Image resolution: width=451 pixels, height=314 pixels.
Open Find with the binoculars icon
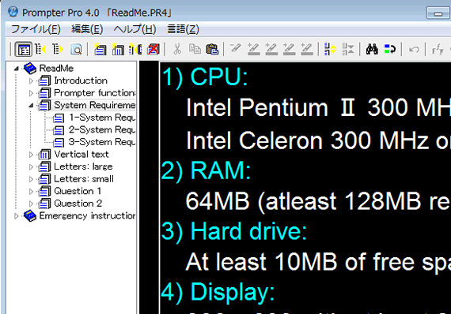click(372, 50)
